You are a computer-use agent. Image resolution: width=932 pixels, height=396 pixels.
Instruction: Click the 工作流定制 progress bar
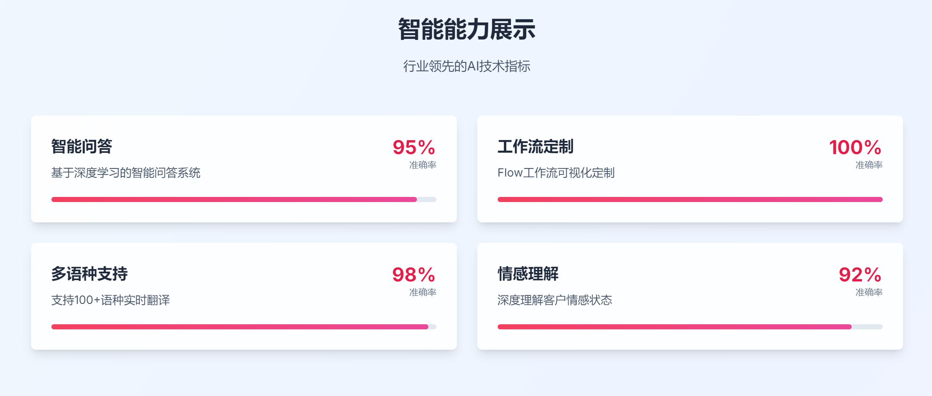click(690, 199)
